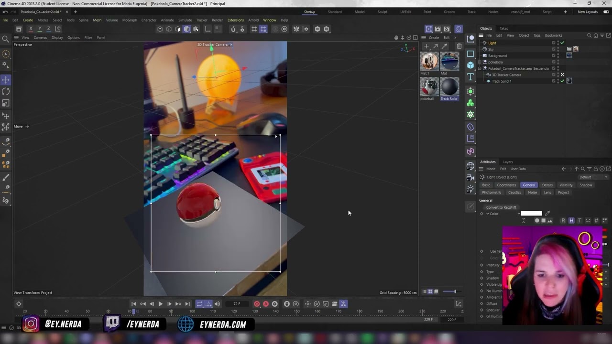Open the Sculpt layout tab

[x=382, y=12]
